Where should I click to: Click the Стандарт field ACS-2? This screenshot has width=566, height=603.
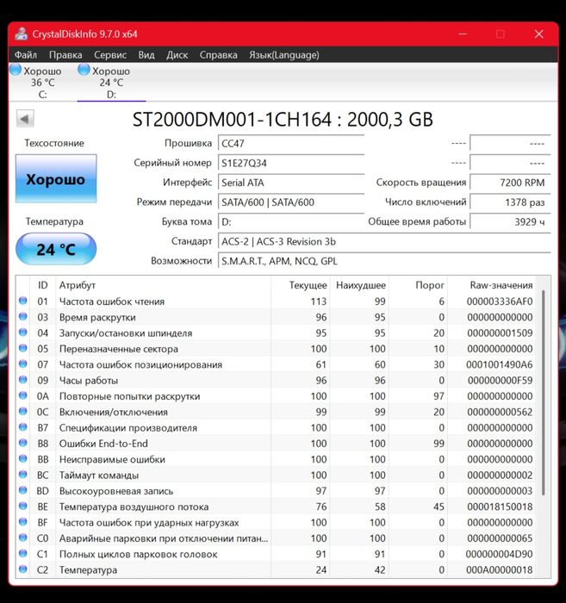(384, 241)
